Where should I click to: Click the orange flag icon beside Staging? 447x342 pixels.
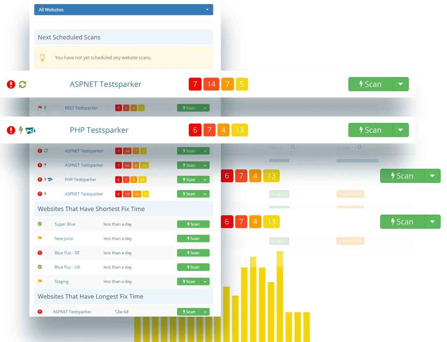coord(41,281)
